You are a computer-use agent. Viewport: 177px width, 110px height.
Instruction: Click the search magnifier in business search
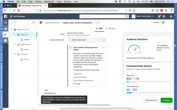[127, 16]
